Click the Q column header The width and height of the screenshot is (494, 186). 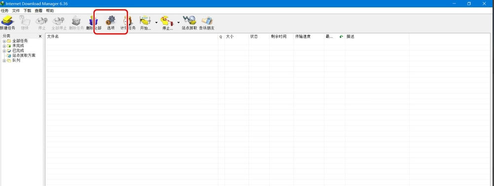pos(221,37)
